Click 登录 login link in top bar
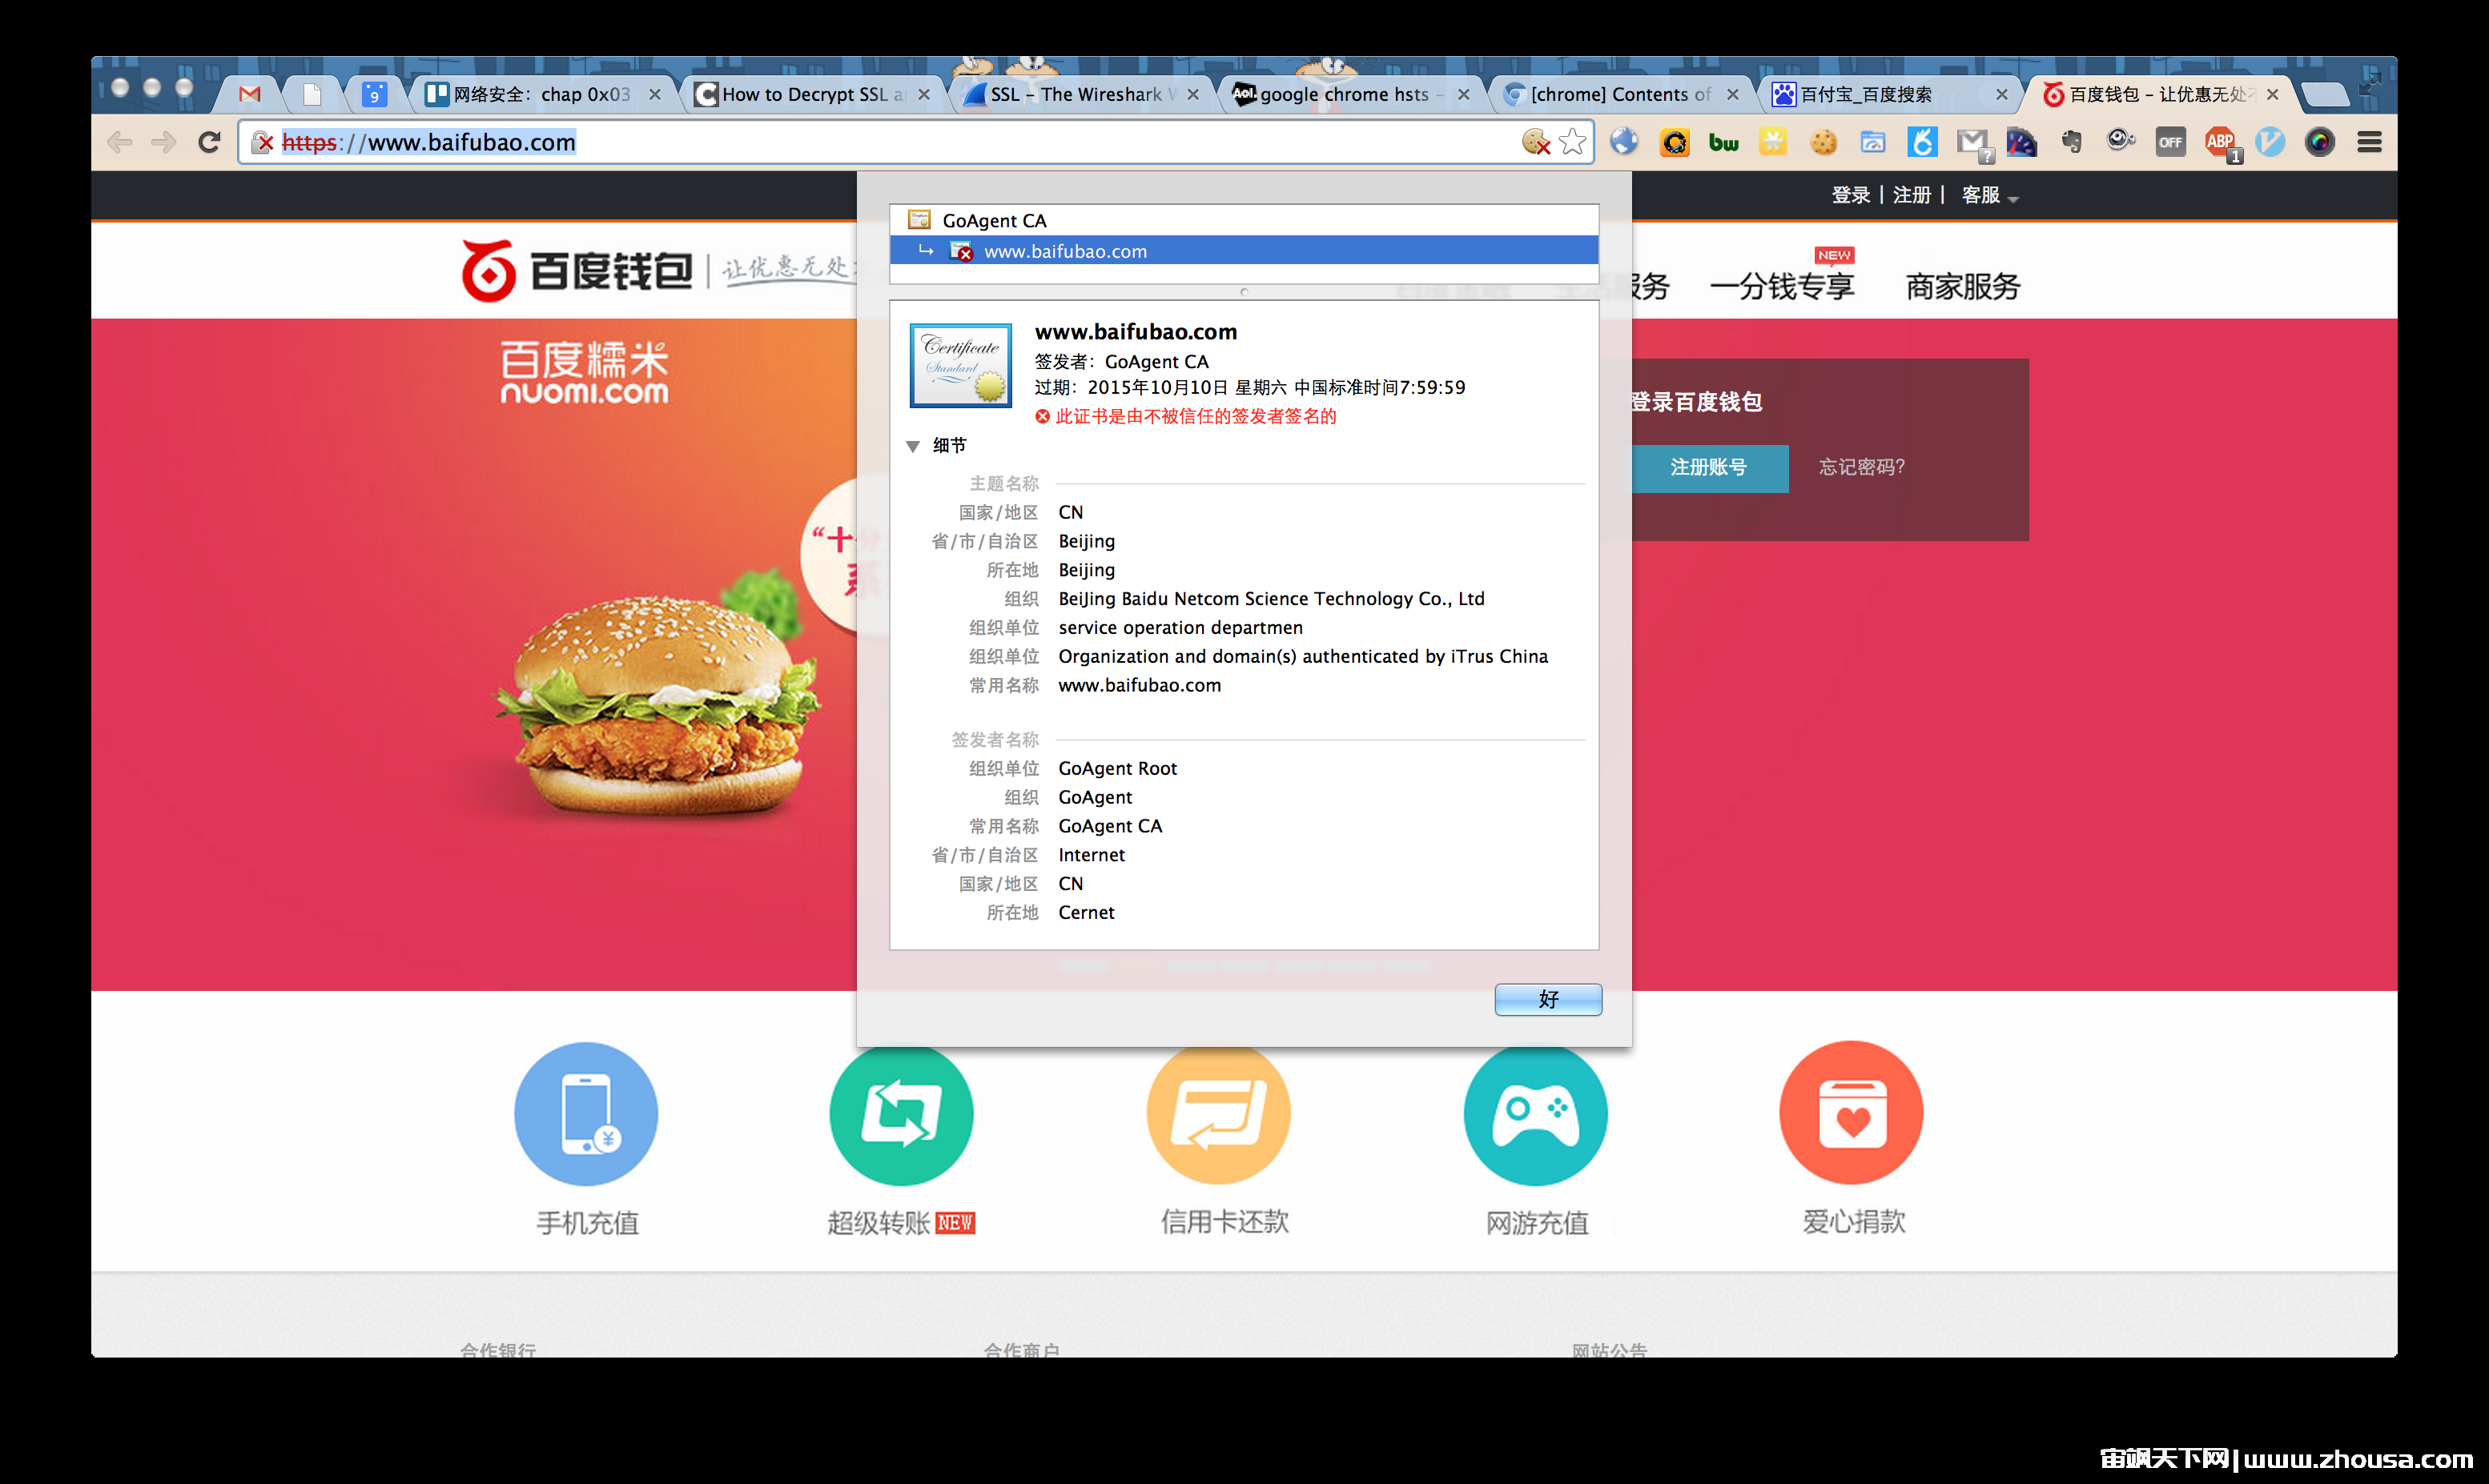Image resolution: width=2489 pixels, height=1484 pixels. [1851, 195]
